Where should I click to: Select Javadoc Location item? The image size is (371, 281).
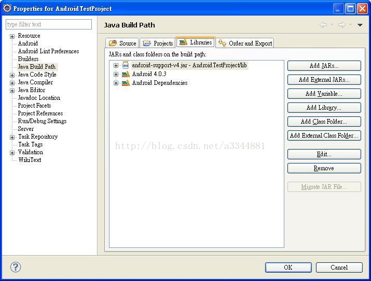click(39, 98)
